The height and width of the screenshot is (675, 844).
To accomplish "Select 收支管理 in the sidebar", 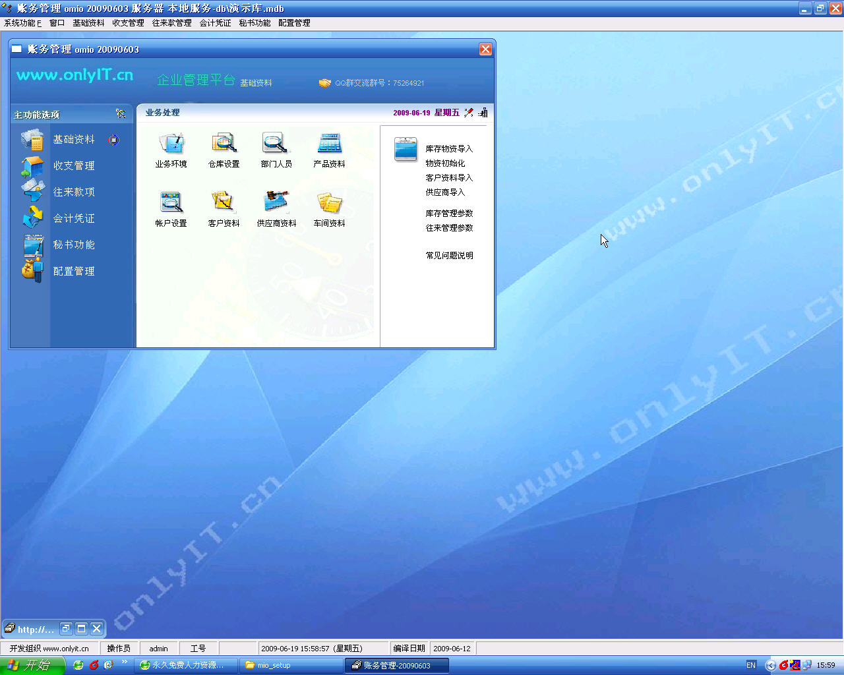I will point(73,166).
